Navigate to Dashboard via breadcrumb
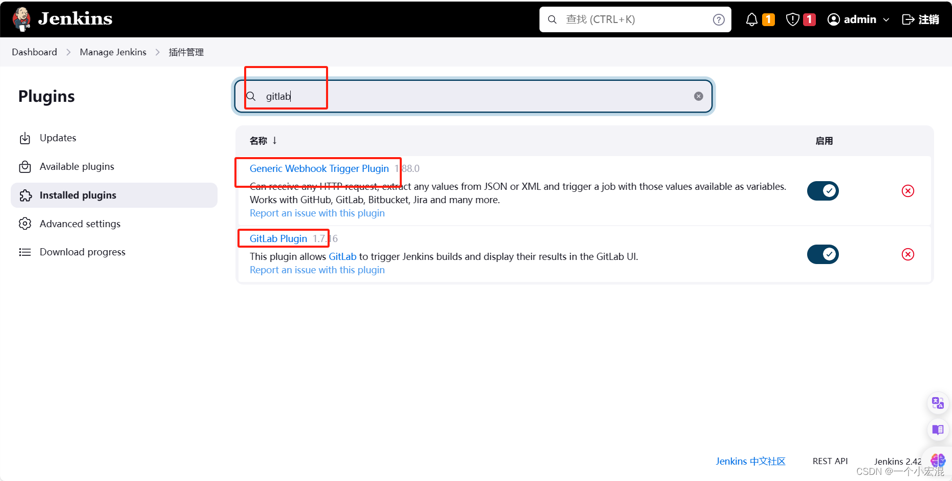 click(x=34, y=52)
